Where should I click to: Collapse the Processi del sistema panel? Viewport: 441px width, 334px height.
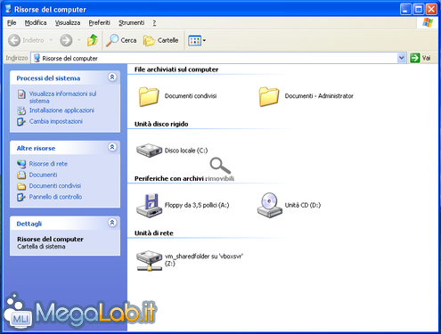(112, 77)
